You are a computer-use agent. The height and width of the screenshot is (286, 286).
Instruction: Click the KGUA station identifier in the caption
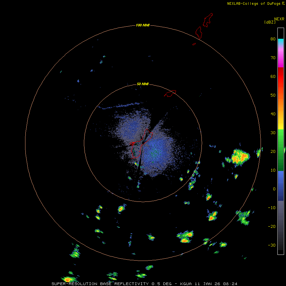[x=186, y=284]
